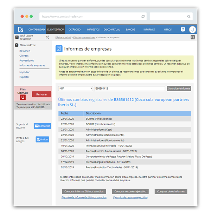Screen dimensions: 211x216
Task: Click the José López user name
Action: click(x=26, y=36)
